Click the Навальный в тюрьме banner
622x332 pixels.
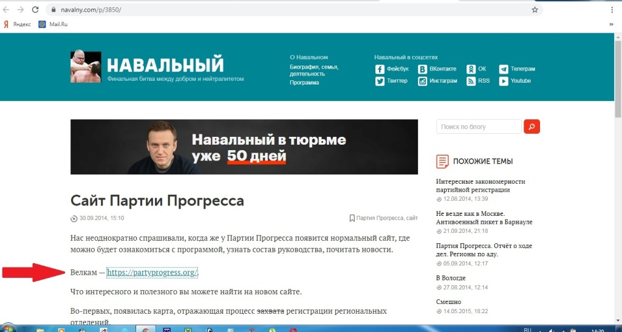coord(244,147)
